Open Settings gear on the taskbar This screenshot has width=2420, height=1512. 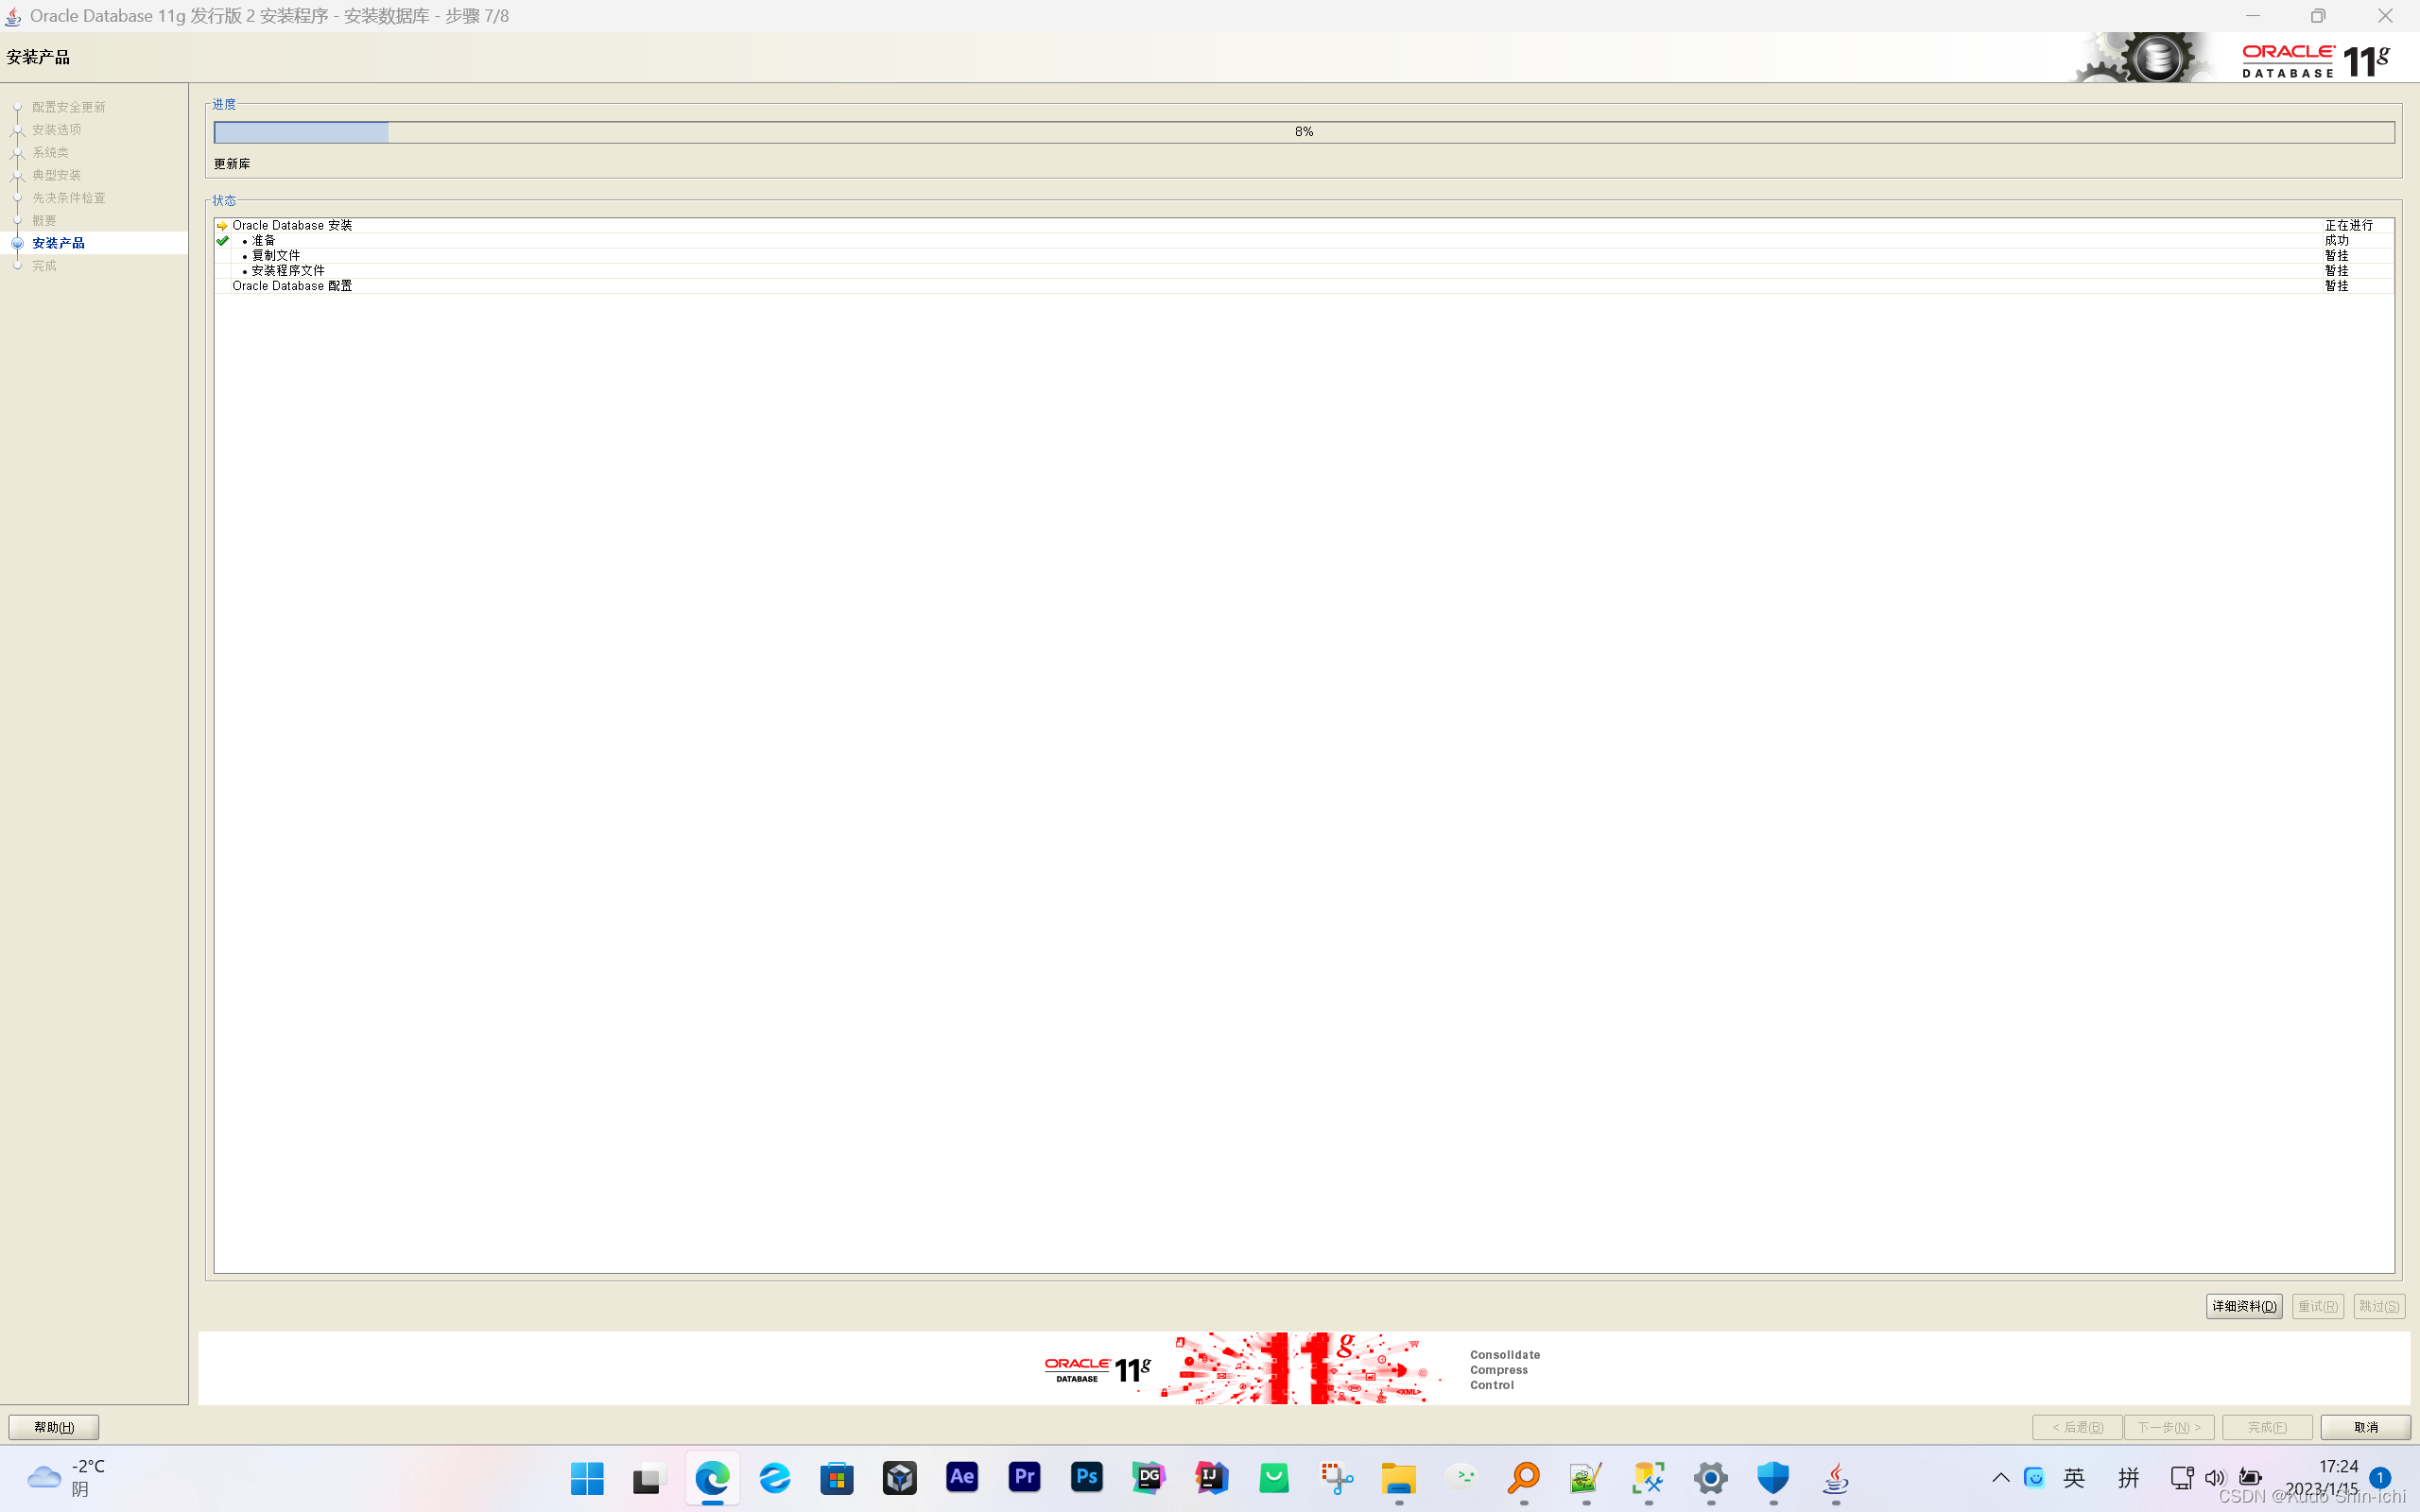[1711, 1477]
